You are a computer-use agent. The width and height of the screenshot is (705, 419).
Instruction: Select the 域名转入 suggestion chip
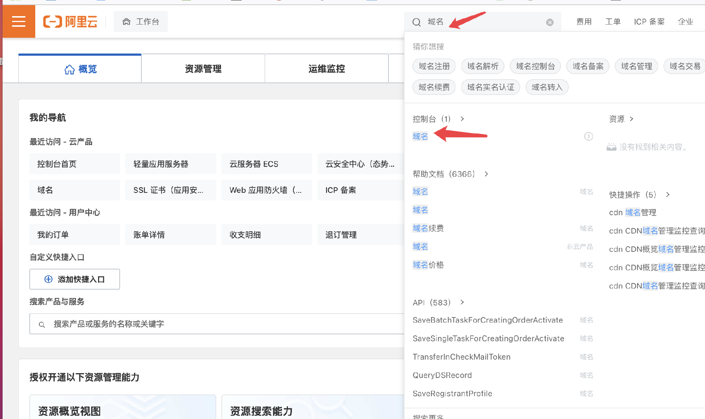coord(547,87)
